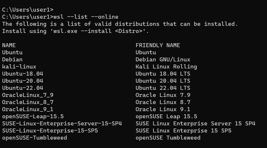Click the 'wsl --list --online' command text
The width and height of the screenshot is (267, 148).
86,17
